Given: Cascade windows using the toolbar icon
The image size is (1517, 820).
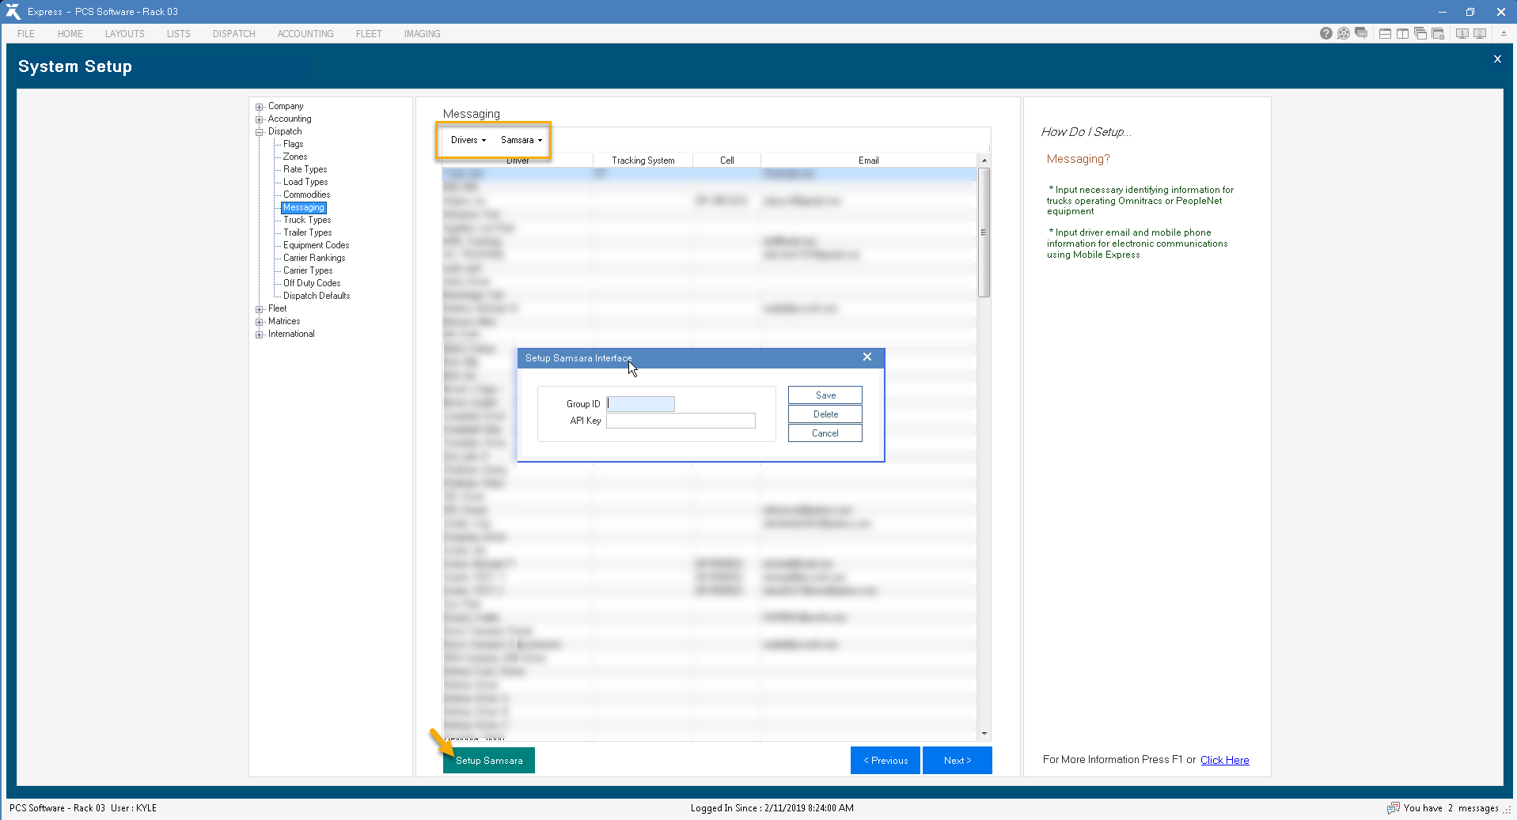Looking at the screenshot, I should click(x=1420, y=33).
